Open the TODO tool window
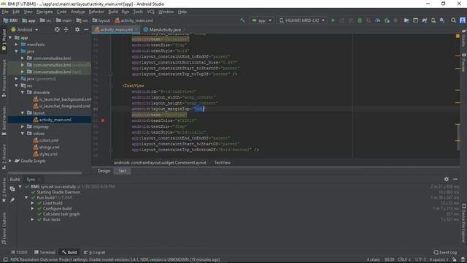Viewport: 467px width, 263px height. pyautogui.click(x=19, y=252)
